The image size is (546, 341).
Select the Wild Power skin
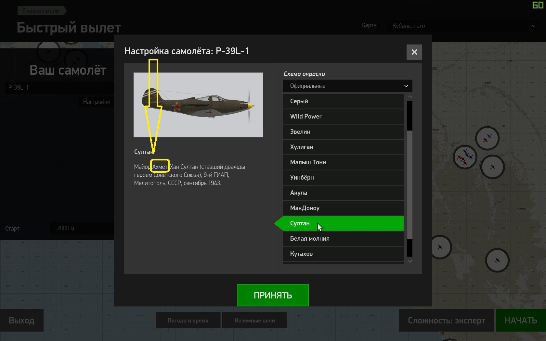click(343, 117)
